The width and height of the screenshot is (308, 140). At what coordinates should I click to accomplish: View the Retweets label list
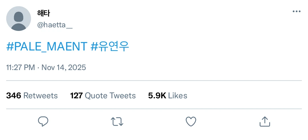(40, 96)
